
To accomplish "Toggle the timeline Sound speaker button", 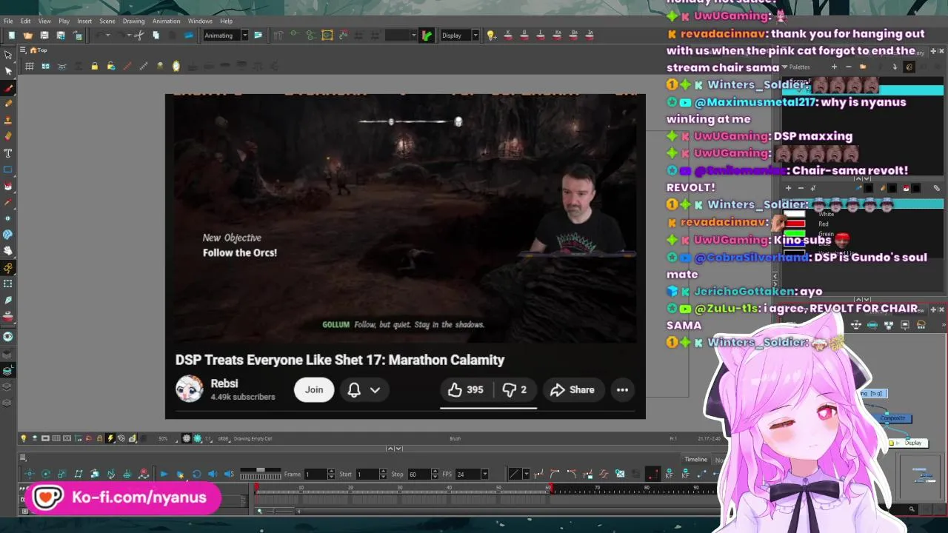I will coord(213,474).
